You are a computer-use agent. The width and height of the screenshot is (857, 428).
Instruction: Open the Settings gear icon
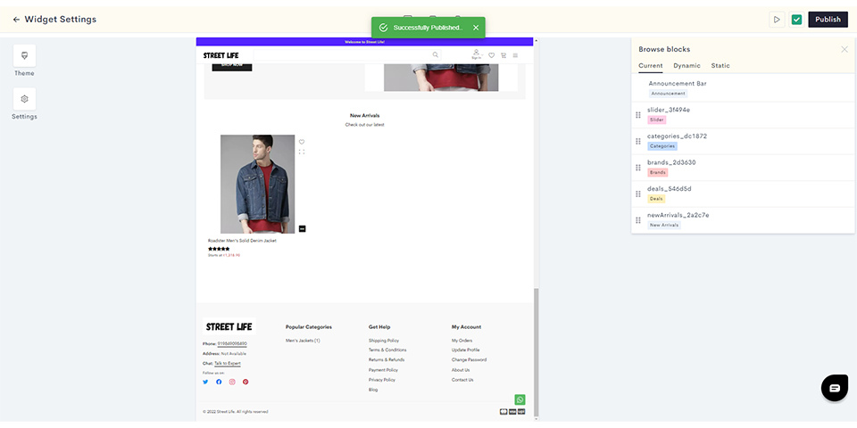(25, 99)
